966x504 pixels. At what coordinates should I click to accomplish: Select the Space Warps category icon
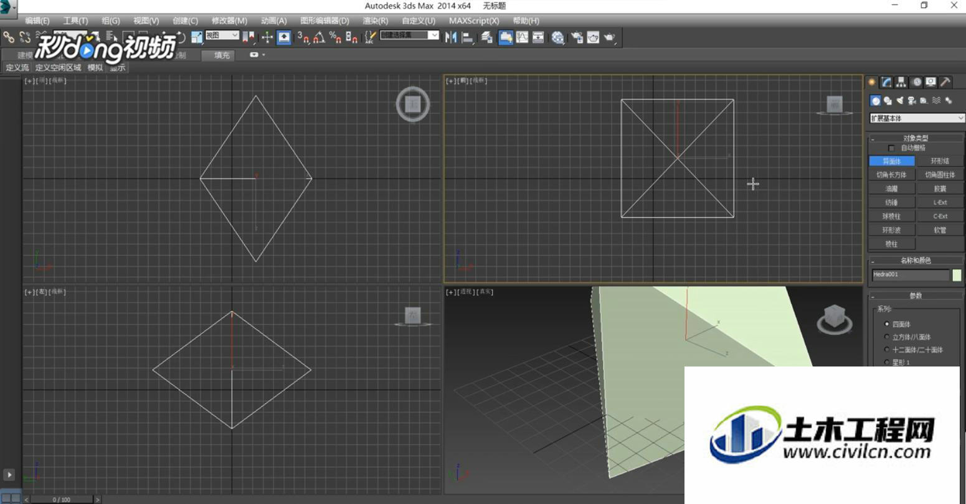[936, 101]
